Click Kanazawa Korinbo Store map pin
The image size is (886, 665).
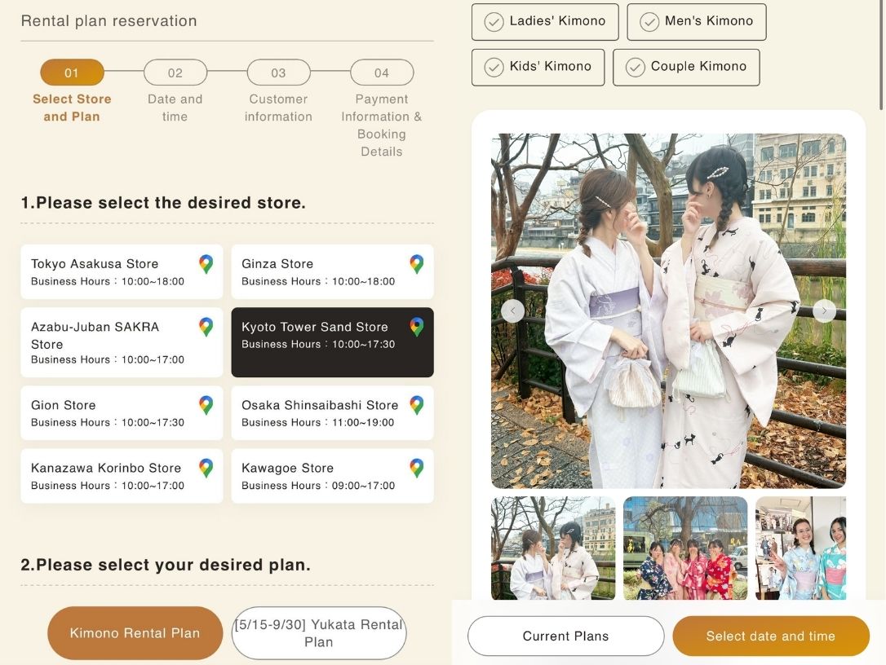206,468
